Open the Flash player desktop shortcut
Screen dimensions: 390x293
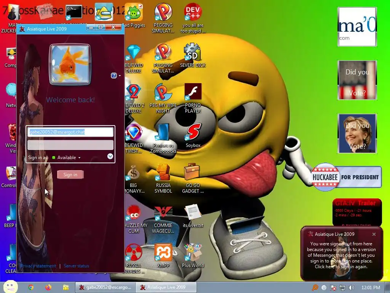tap(193, 98)
